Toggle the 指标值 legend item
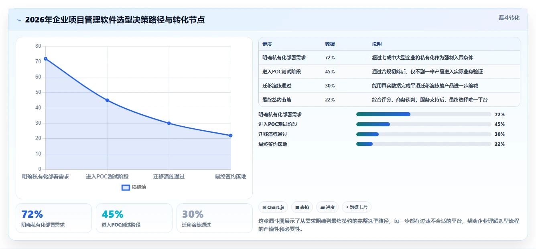 click(x=134, y=187)
